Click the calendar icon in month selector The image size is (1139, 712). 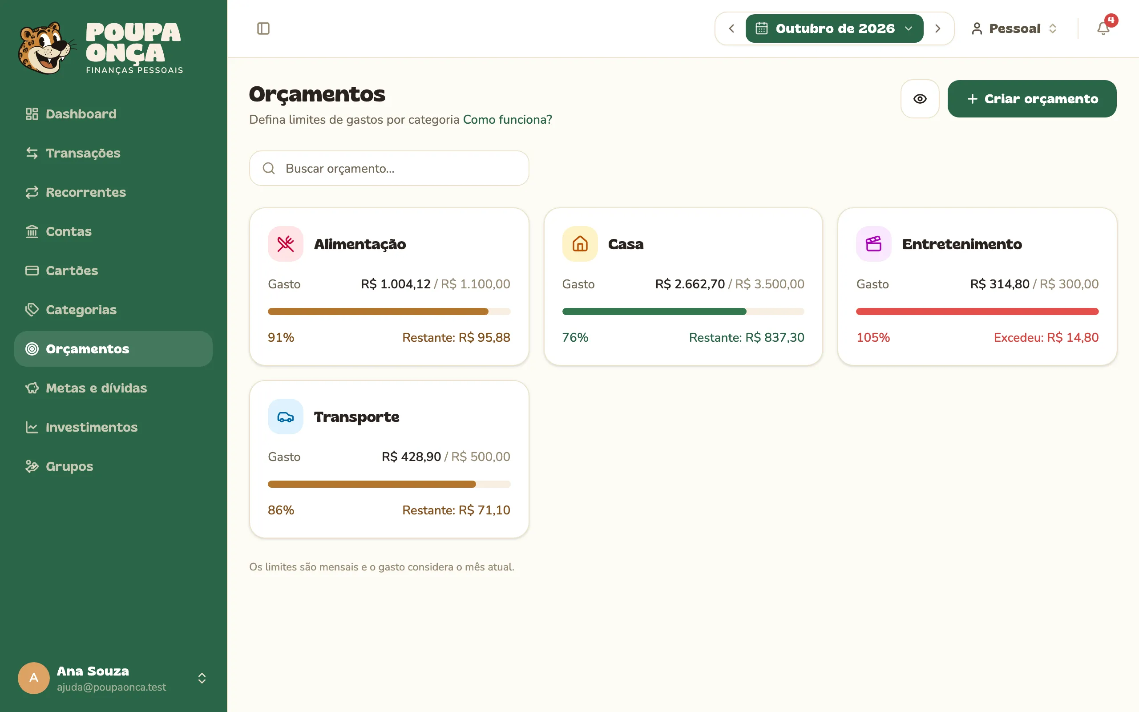762,29
